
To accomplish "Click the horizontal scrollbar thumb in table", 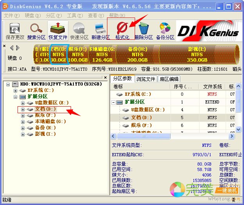I will (x=143, y=136).
